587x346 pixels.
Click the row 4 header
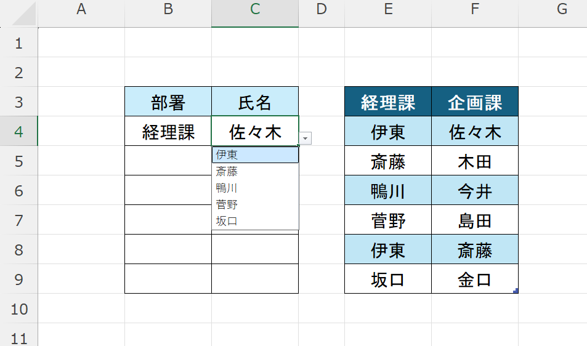pyautogui.click(x=18, y=132)
